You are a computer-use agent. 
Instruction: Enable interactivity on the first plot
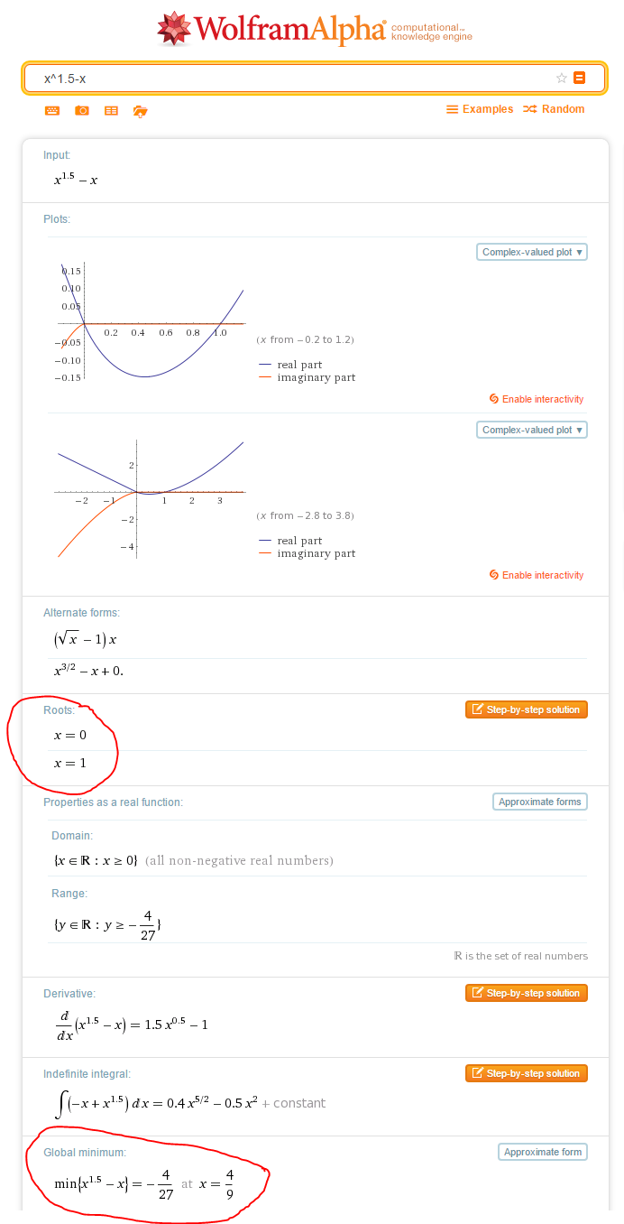[x=538, y=399]
